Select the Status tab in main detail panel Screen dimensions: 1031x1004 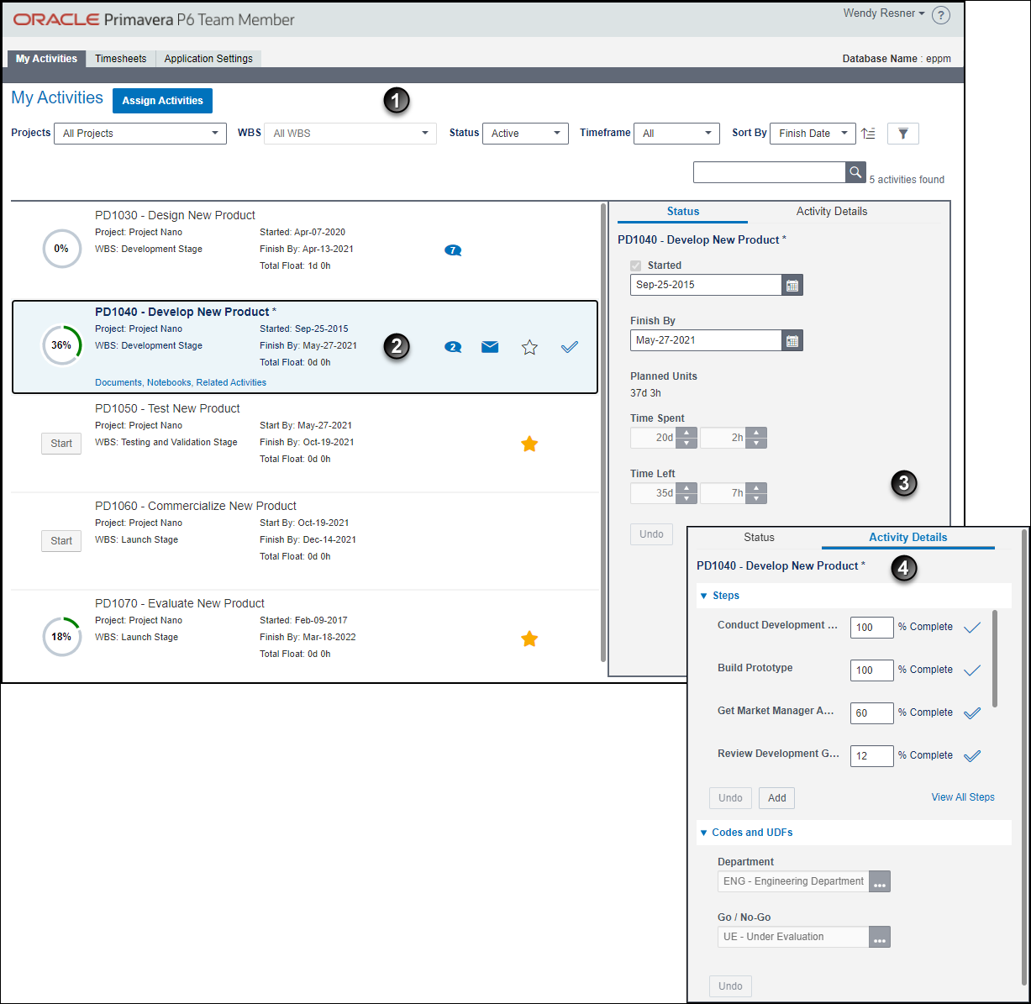(x=683, y=212)
